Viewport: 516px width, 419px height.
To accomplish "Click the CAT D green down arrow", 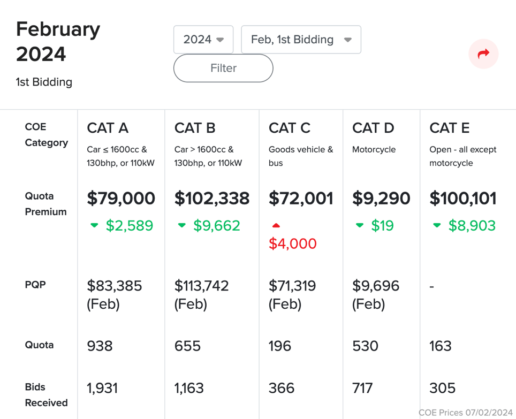I will 360,225.
